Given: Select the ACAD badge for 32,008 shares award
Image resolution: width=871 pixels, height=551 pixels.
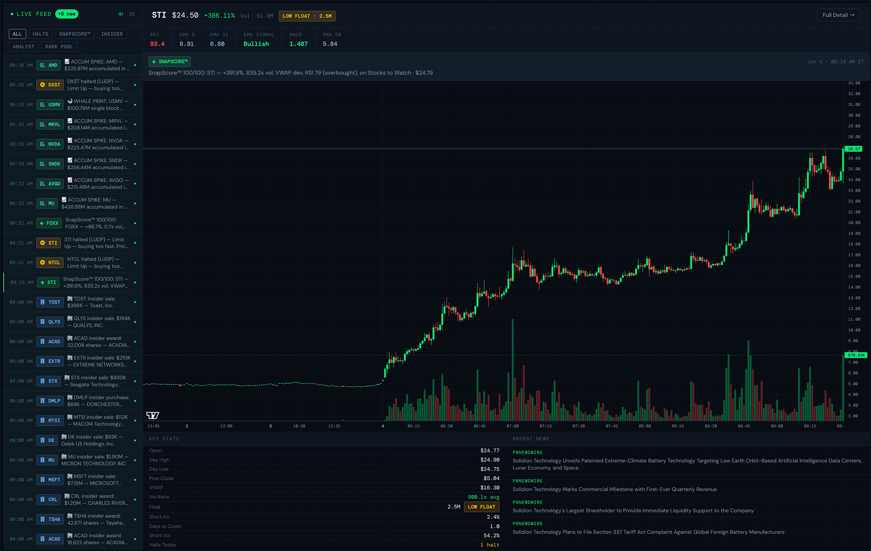Looking at the screenshot, I should point(50,342).
